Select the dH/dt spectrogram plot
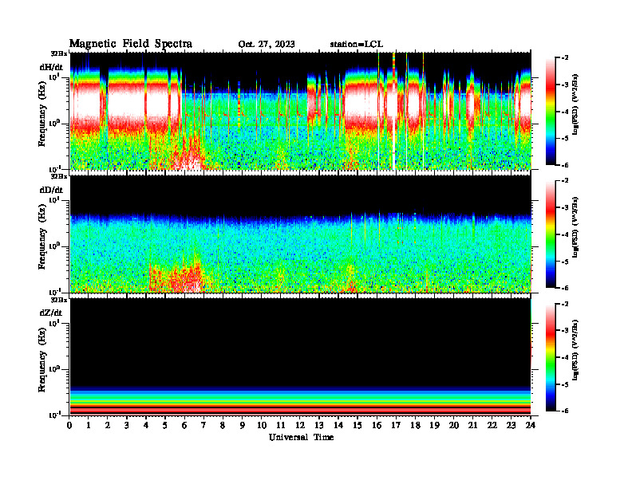Image resolution: width=632 pixels, height=488 pixels. point(301,111)
